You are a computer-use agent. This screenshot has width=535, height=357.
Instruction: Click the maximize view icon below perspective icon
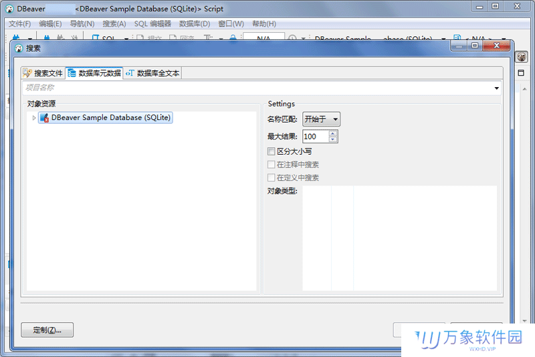pyautogui.click(x=521, y=73)
